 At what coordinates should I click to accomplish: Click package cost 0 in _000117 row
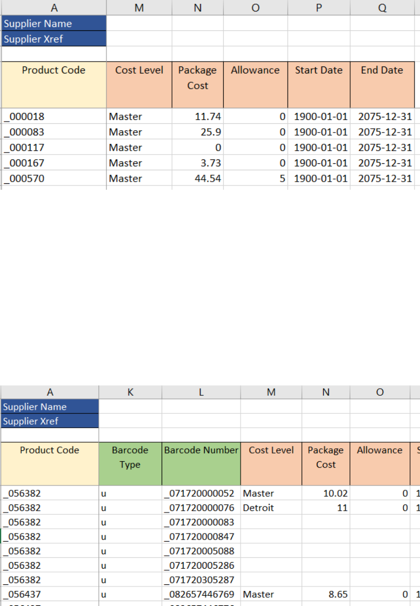[197, 147]
